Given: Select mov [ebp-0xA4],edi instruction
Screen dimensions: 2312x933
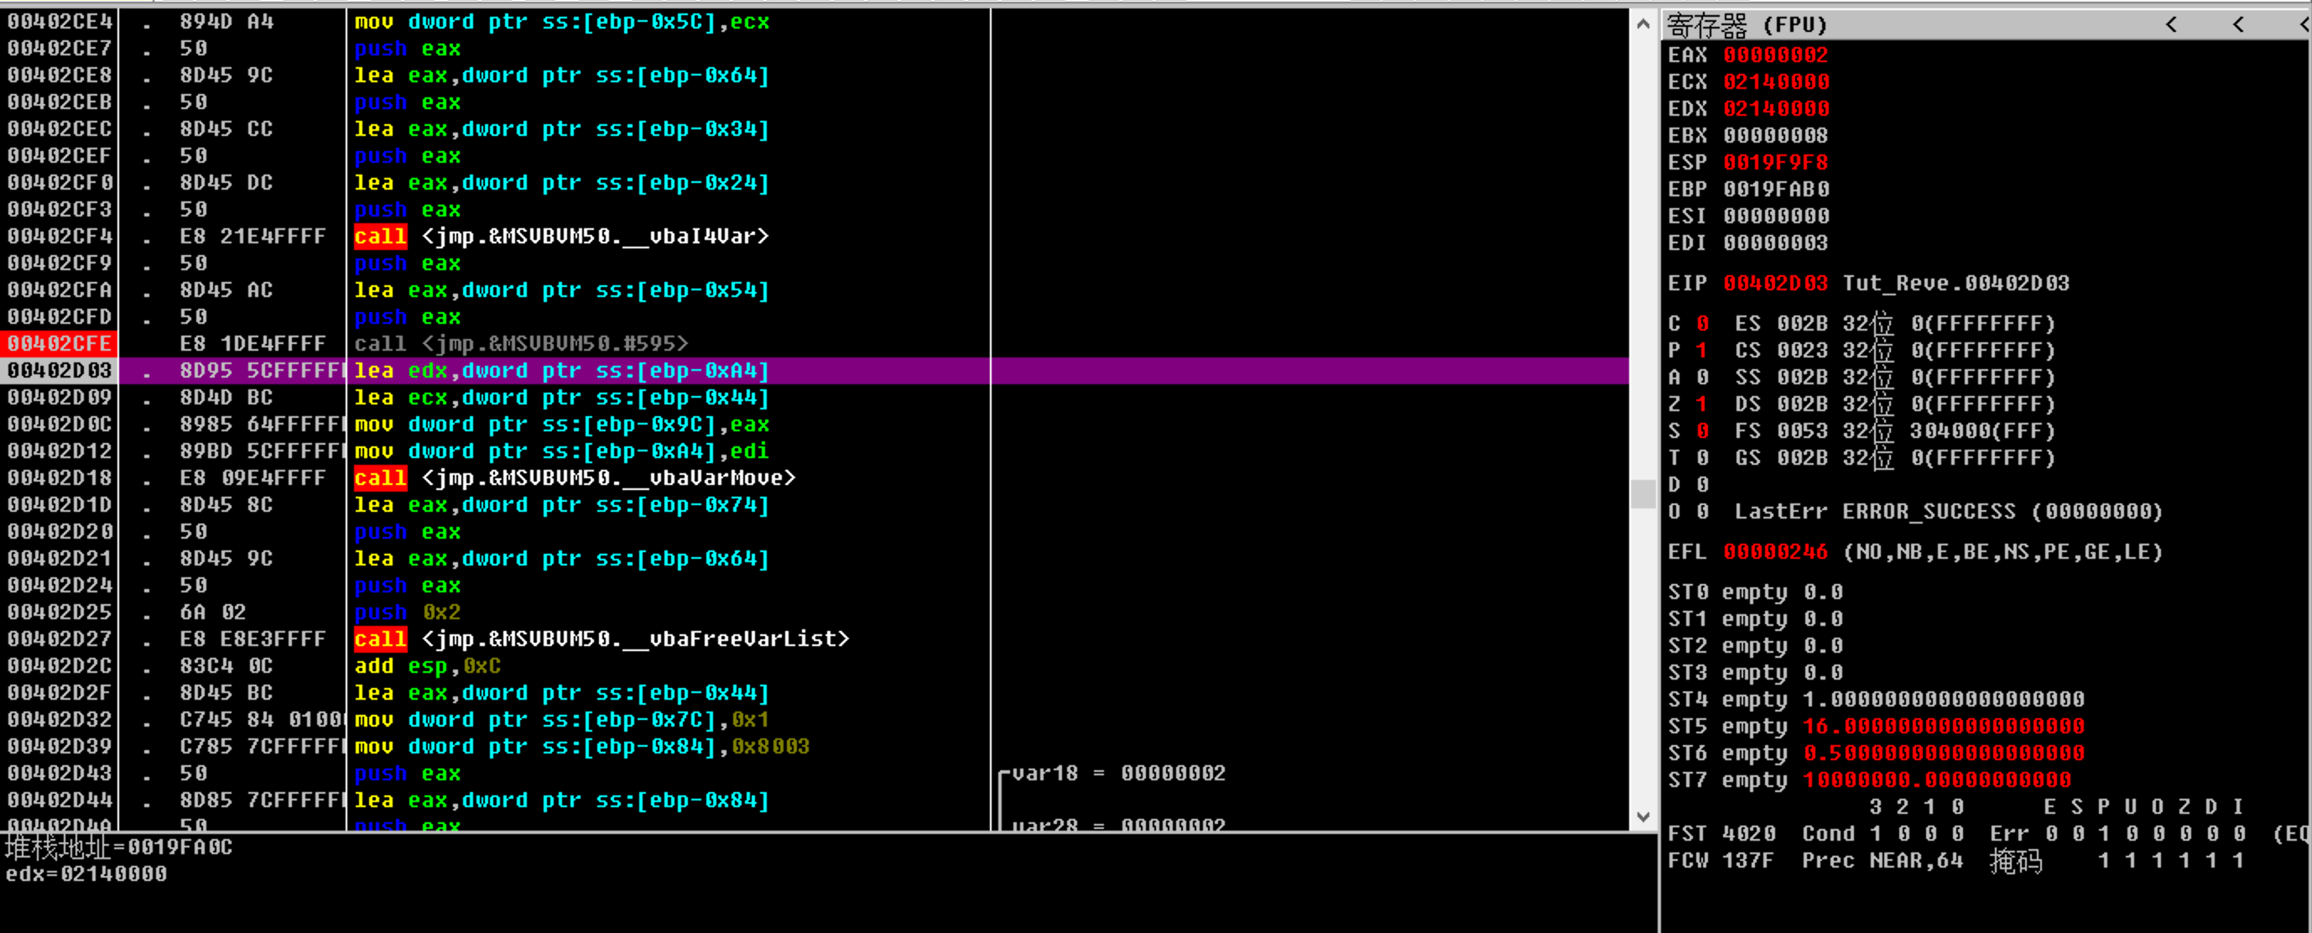Looking at the screenshot, I should coord(561,451).
